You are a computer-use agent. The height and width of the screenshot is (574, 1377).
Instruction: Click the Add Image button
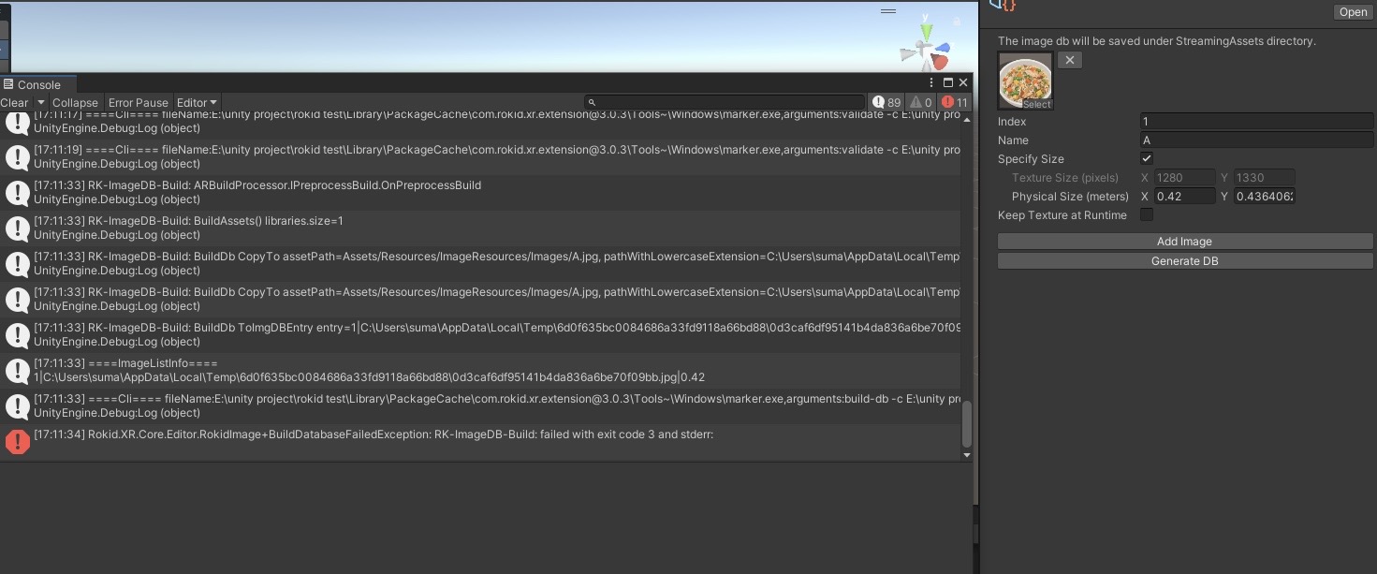(x=1185, y=242)
